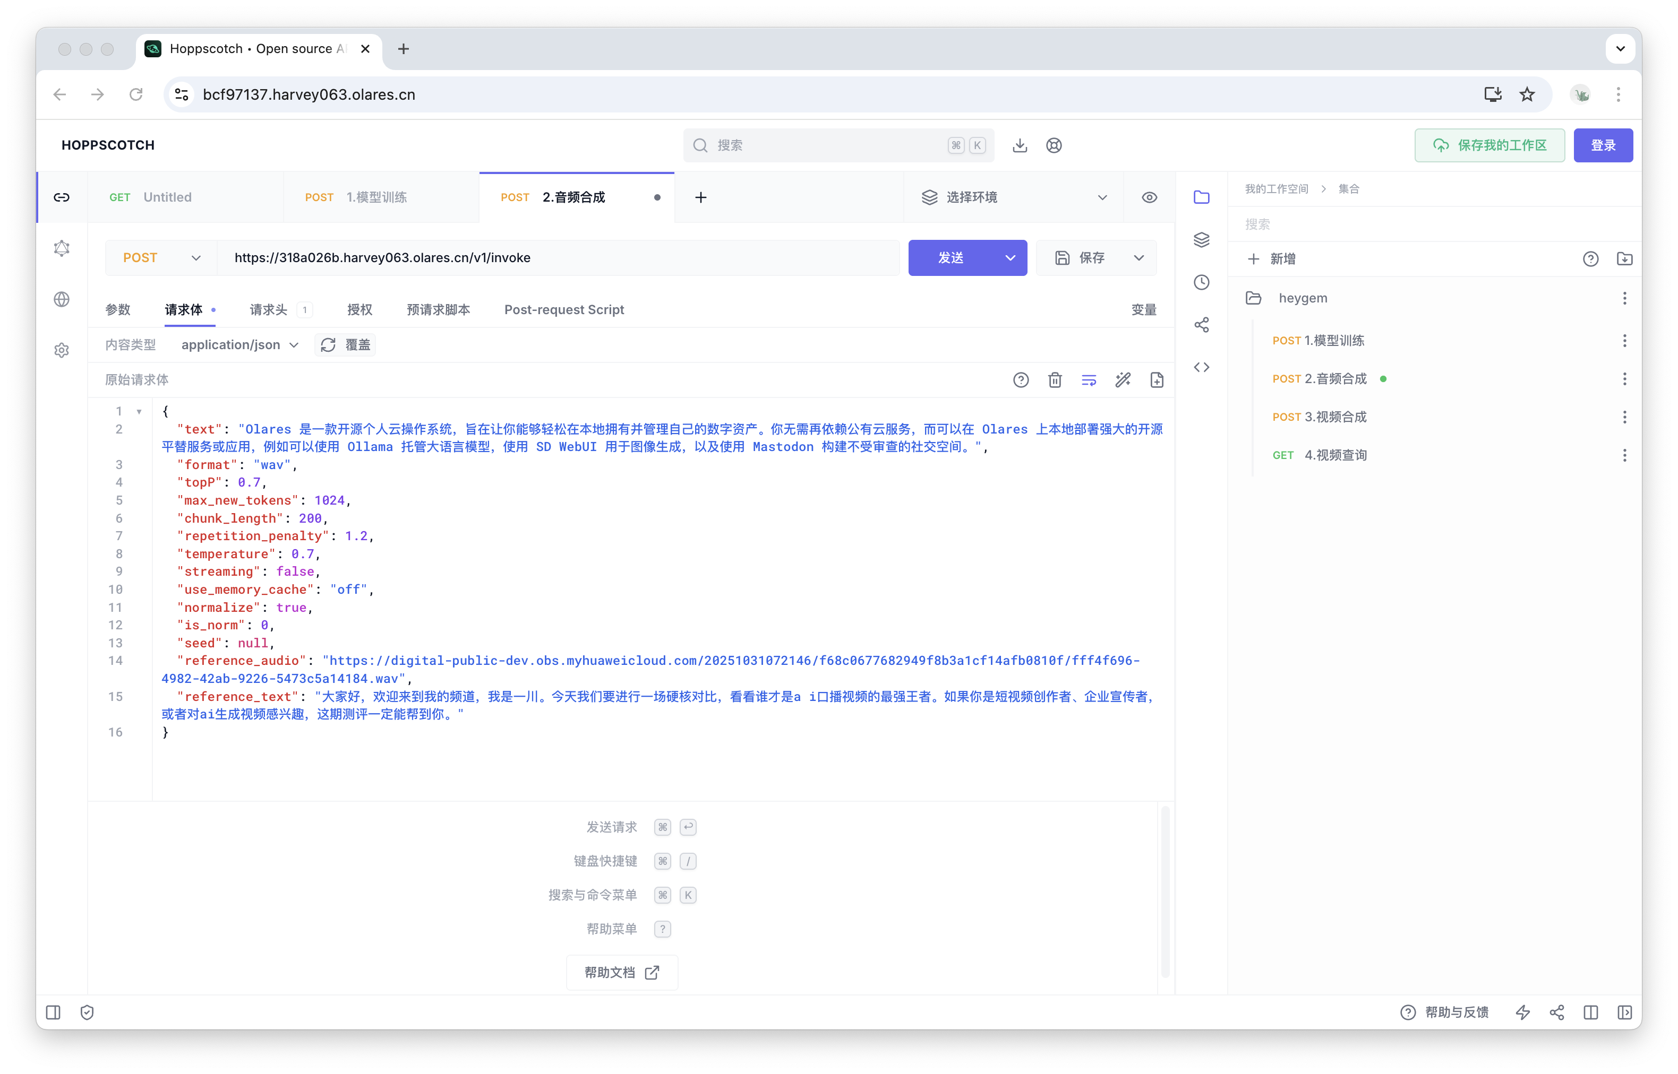Switch to the 1.模型训练 request tab
This screenshot has height=1074, width=1678.
(377, 197)
